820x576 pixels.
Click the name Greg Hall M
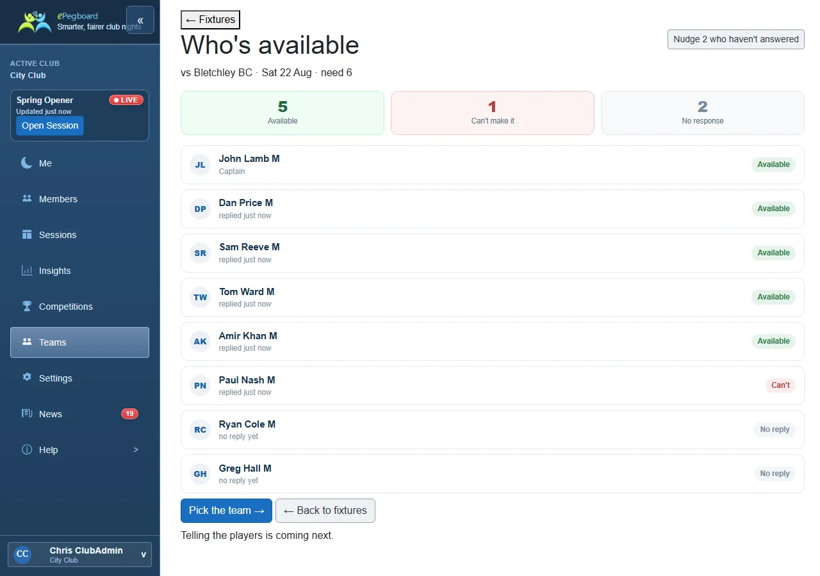pos(245,468)
